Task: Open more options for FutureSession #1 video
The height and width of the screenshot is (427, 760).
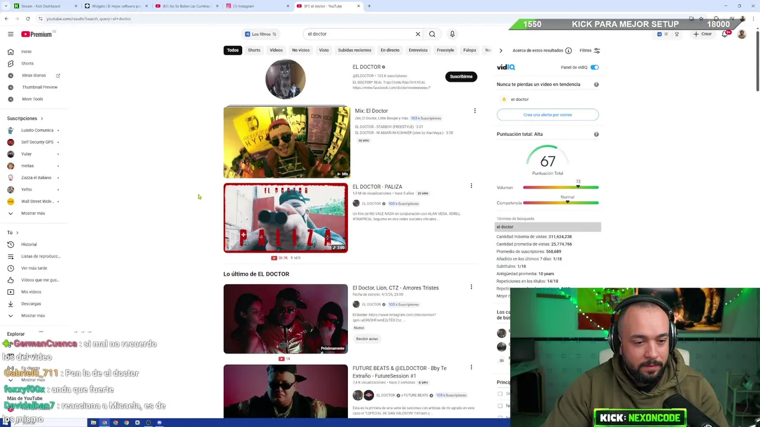Action: 471,368
